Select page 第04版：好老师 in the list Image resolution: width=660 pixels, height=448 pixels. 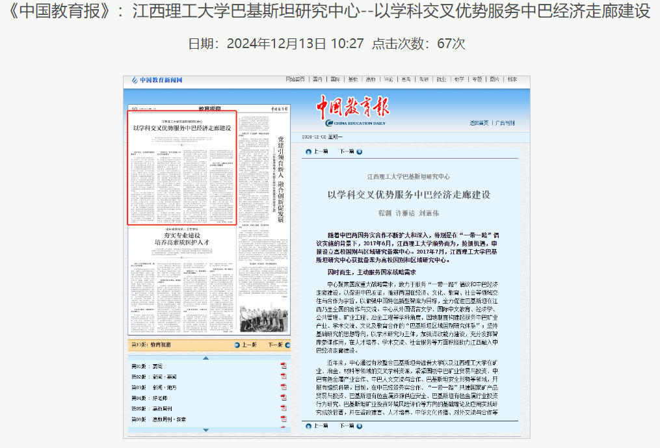[150, 398]
